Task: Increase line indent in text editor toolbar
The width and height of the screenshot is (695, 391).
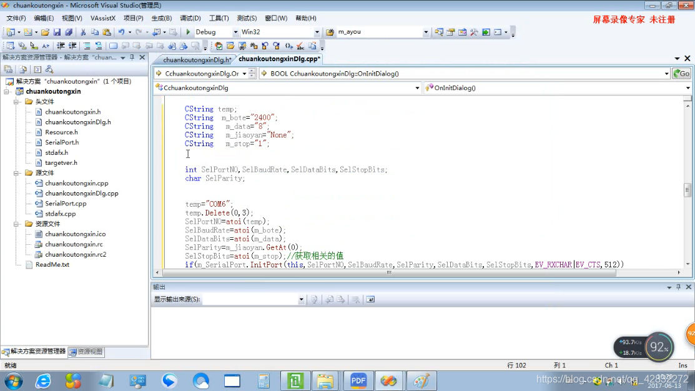Action: pyautogui.click(x=72, y=46)
